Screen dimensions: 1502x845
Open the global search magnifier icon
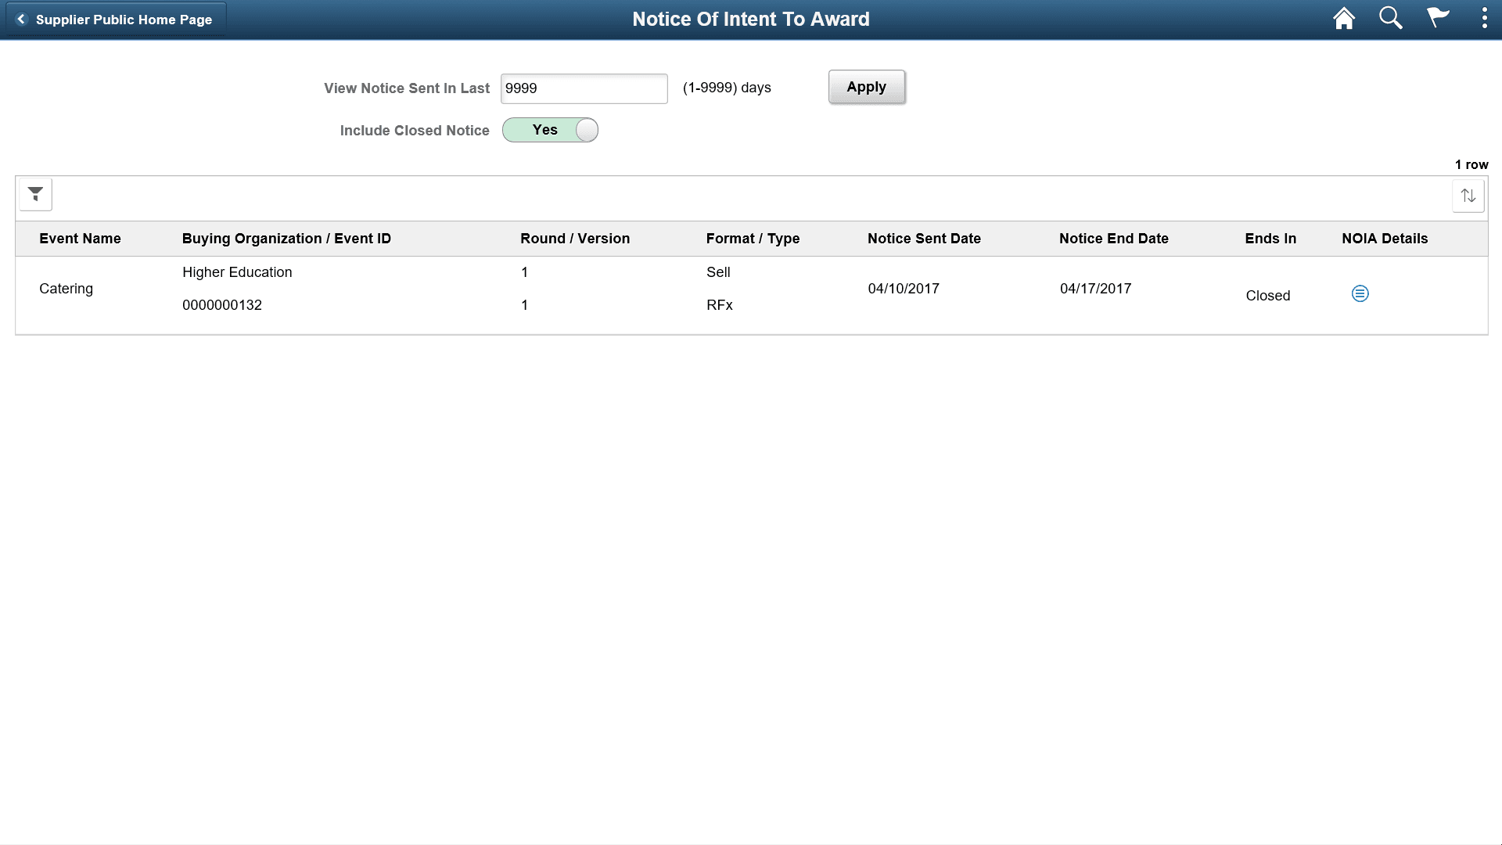click(1390, 19)
